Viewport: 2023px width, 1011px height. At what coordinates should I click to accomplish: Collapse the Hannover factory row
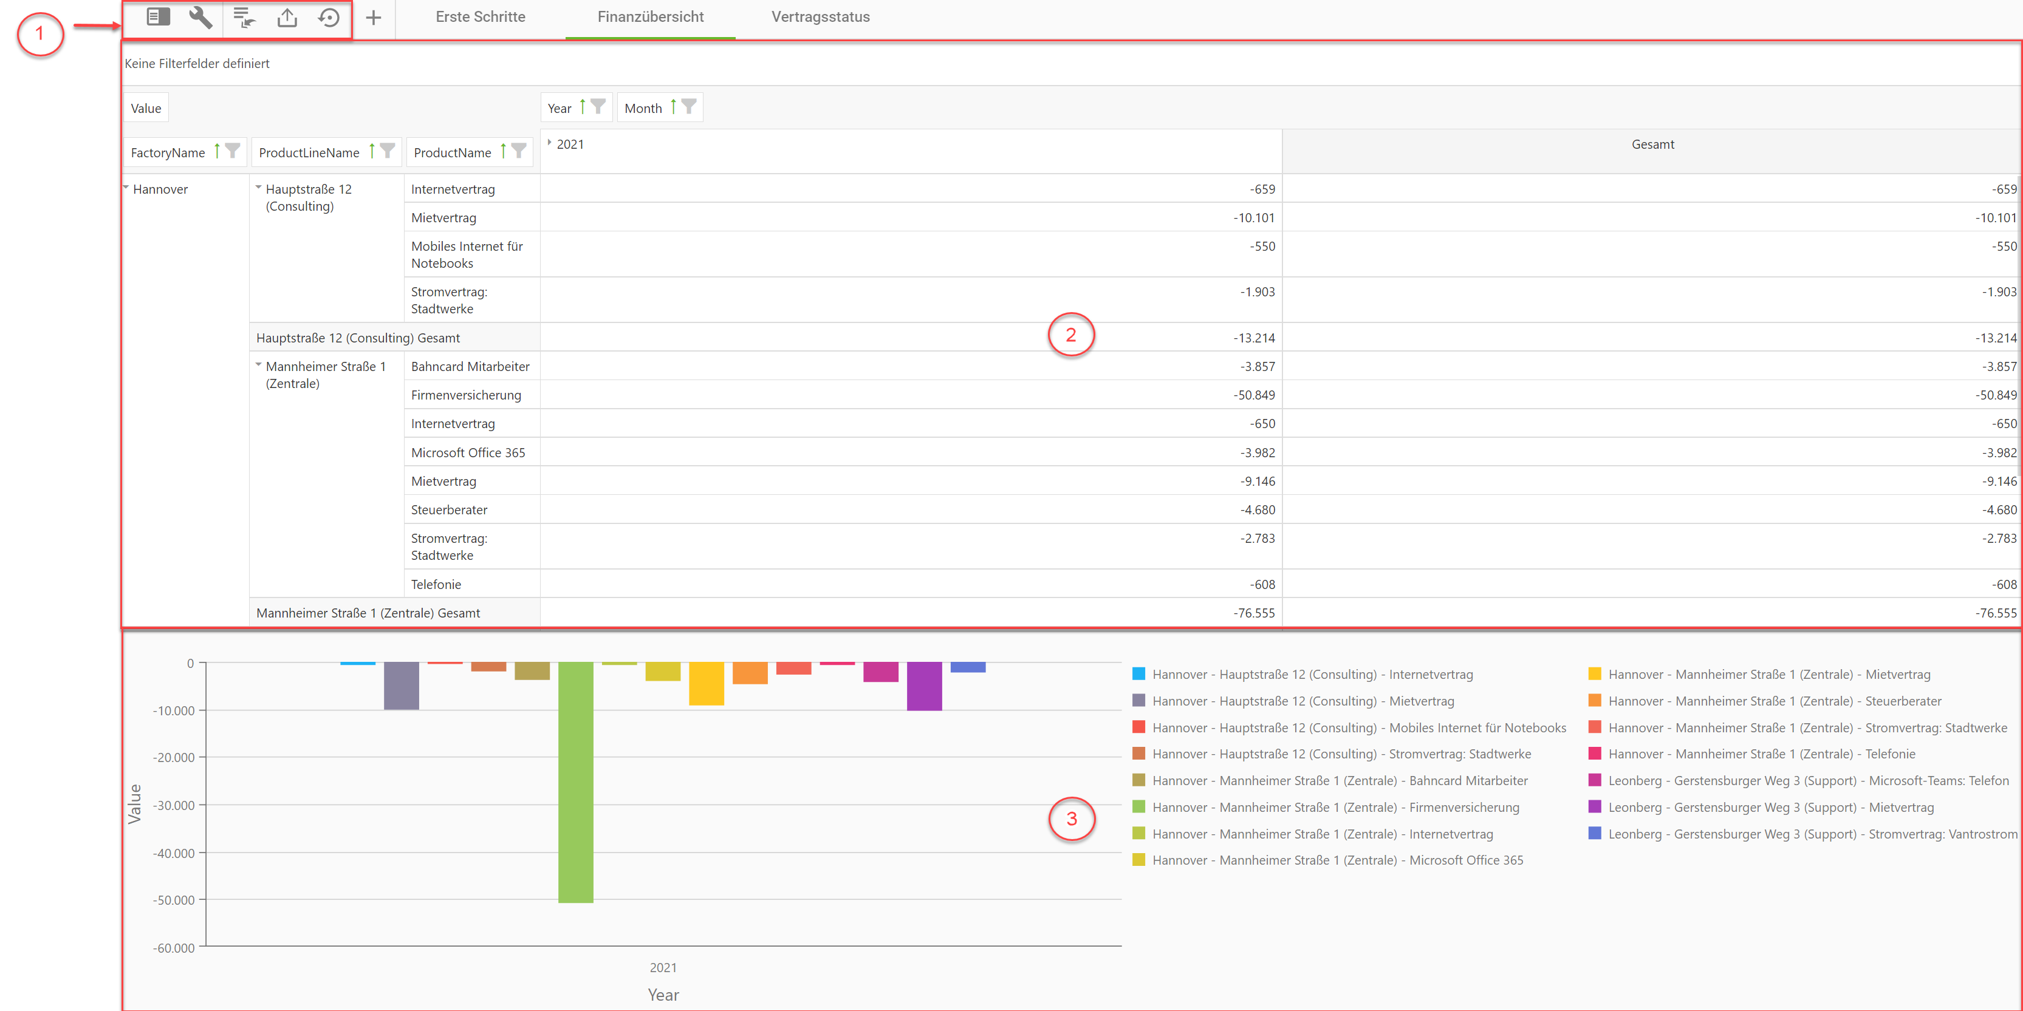click(126, 188)
